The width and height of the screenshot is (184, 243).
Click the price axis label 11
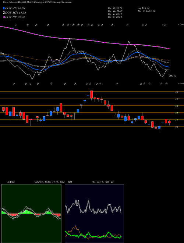pos(176,120)
